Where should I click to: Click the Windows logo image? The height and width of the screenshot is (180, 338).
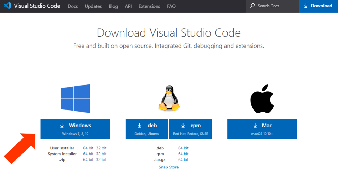click(75, 98)
